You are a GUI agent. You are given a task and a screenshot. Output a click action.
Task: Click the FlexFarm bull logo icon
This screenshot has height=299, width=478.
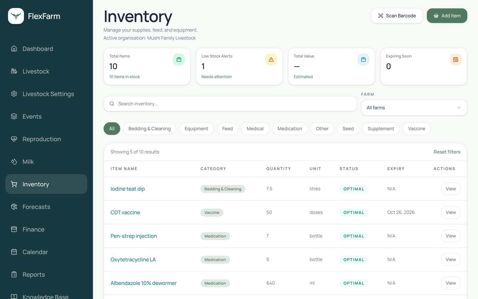[x=16, y=16]
